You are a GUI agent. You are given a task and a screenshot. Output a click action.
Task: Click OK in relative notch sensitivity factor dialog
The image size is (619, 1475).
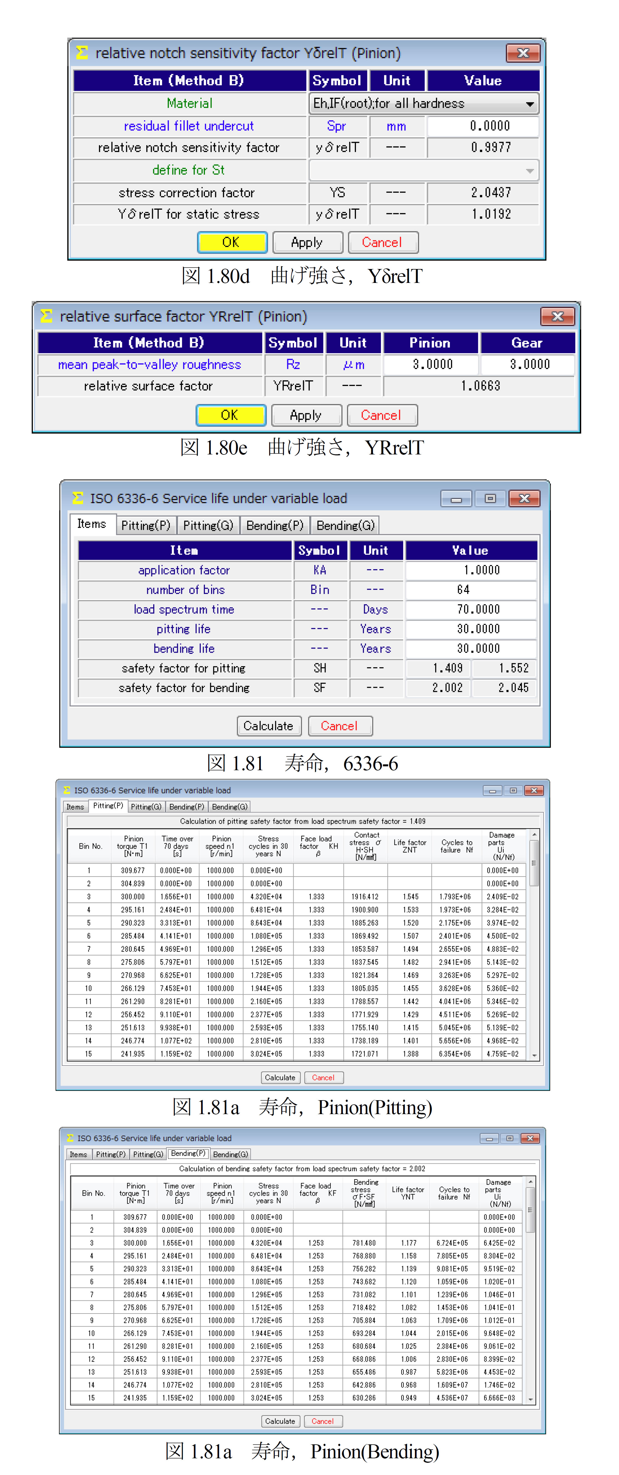pyautogui.click(x=232, y=242)
